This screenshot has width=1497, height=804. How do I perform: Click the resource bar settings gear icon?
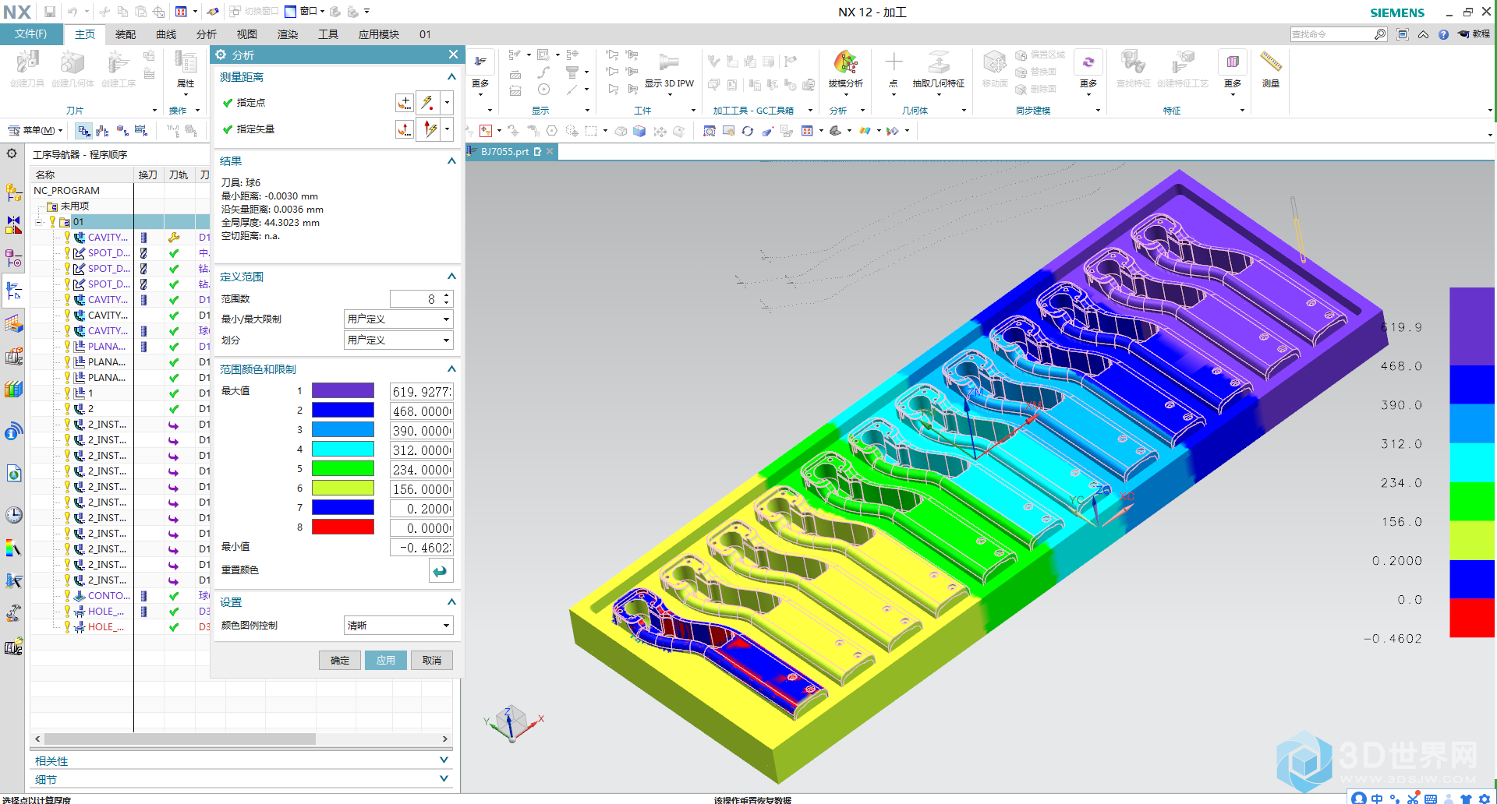(x=12, y=153)
